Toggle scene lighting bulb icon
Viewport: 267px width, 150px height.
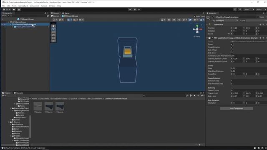(x=174, y=20)
